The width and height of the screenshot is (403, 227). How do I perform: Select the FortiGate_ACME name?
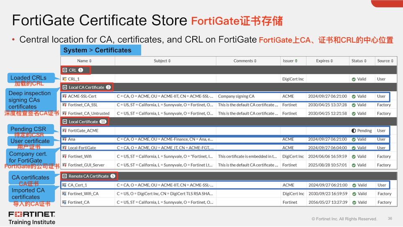[83, 130]
